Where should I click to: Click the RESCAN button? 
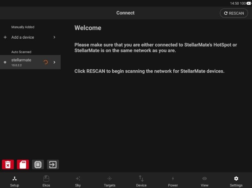[x=234, y=13]
